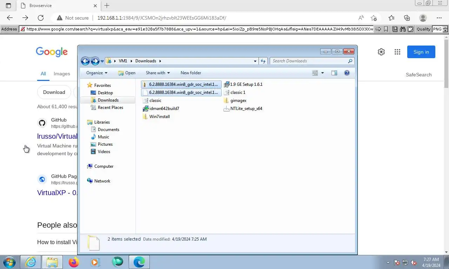Click Browservice find binoculars icon

[x=402, y=29]
